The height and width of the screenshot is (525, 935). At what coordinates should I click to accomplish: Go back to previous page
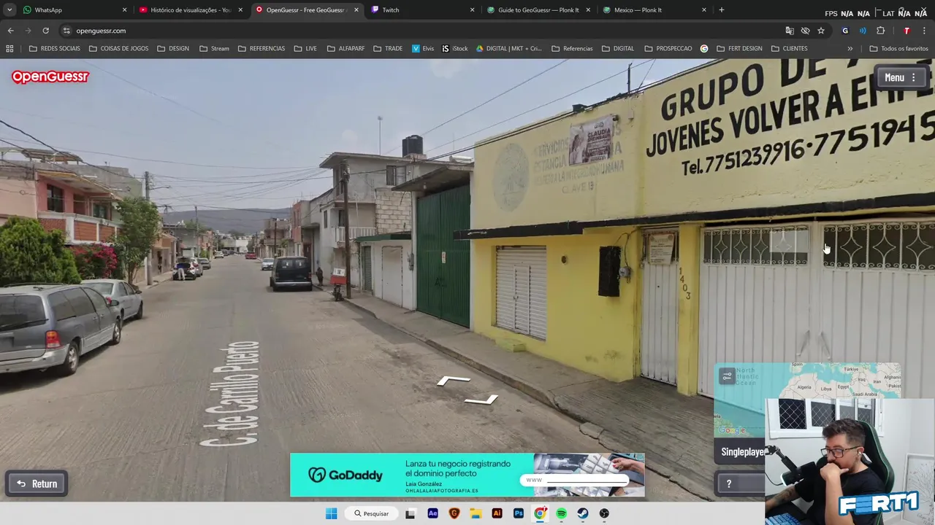tap(10, 31)
